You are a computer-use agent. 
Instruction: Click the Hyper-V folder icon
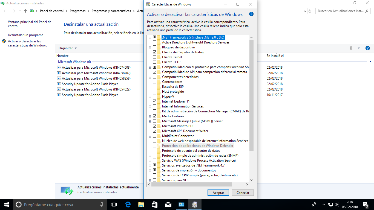coord(159,97)
